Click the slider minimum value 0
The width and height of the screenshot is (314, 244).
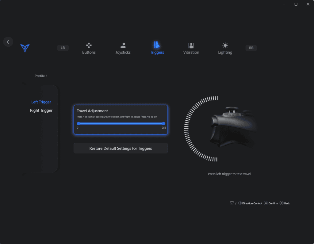tap(78, 128)
